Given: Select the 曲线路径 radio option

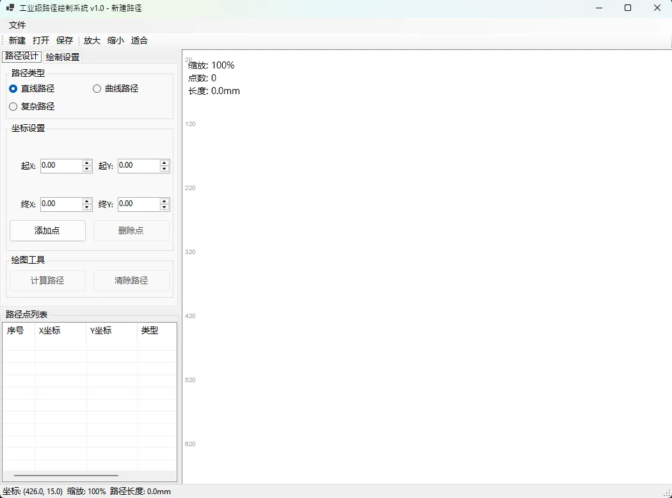Looking at the screenshot, I should click(97, 89).
